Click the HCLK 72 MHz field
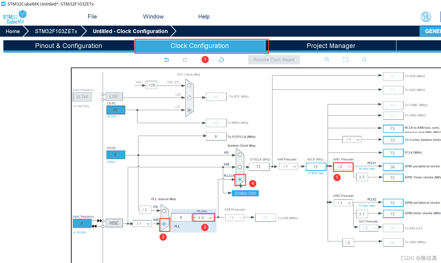 tap(316, 167)
